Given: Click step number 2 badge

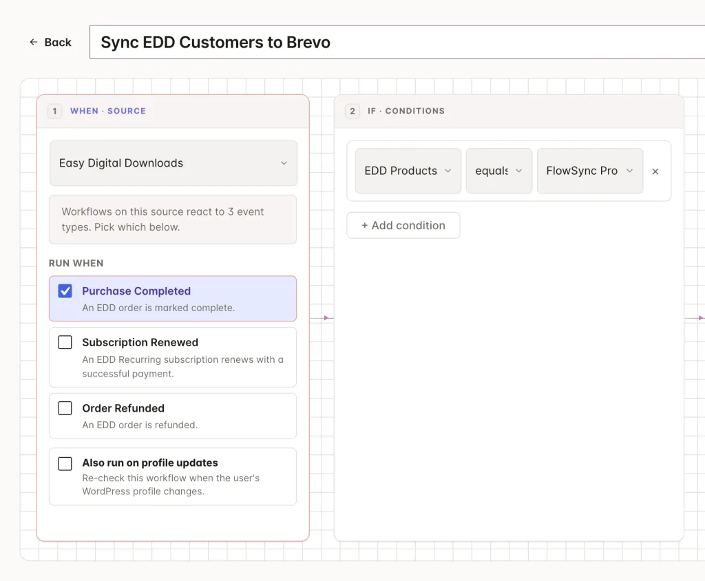Looking at the screenshot, I should pos(352,111).
